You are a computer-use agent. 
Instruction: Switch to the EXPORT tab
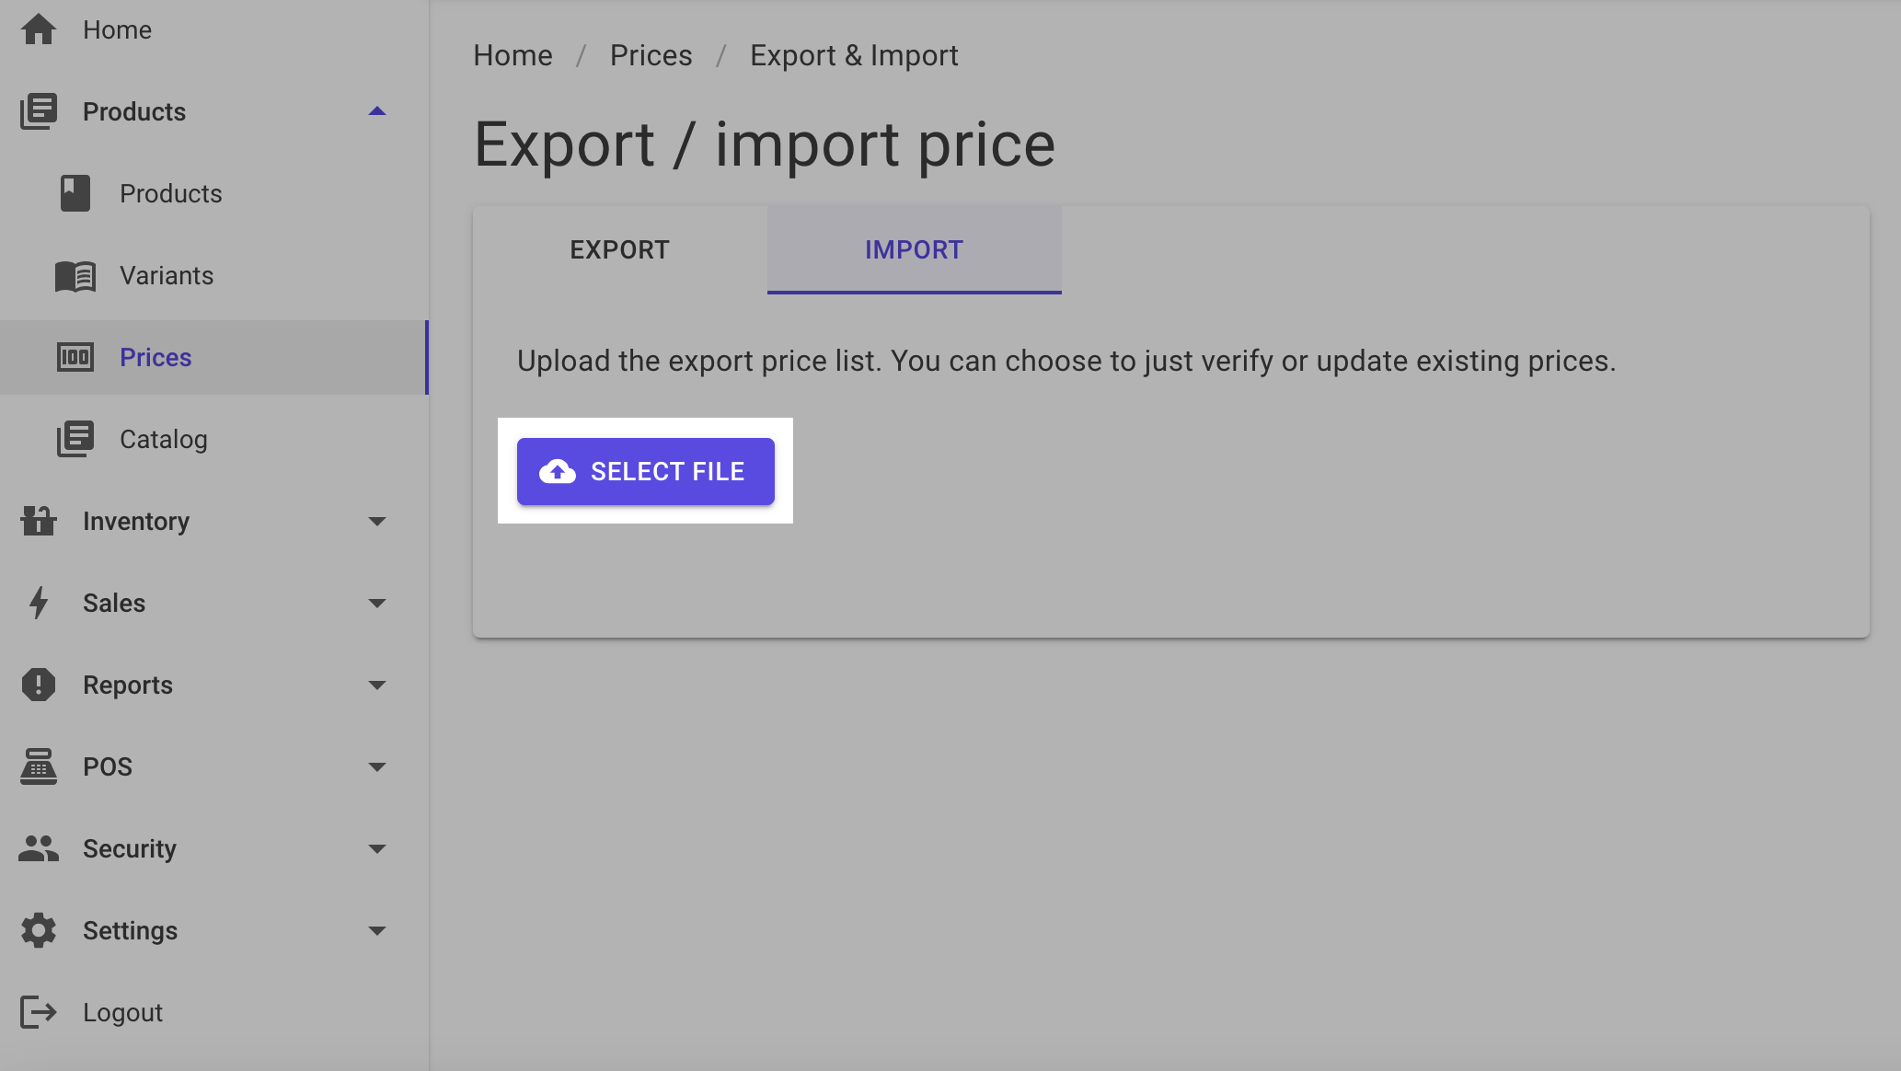tap(620, 249)
